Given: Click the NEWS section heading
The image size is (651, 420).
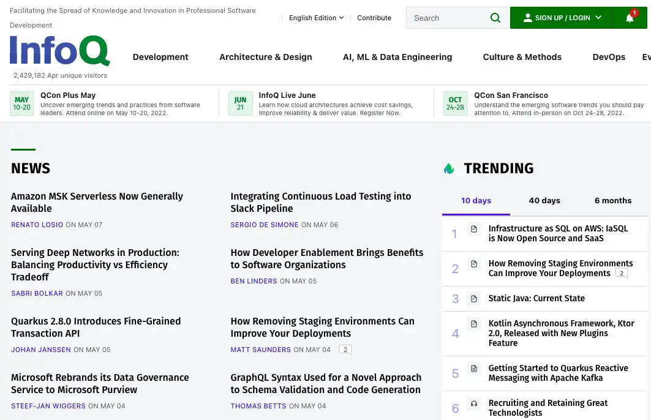Looking at the screenshot, I should click(31, 168).
